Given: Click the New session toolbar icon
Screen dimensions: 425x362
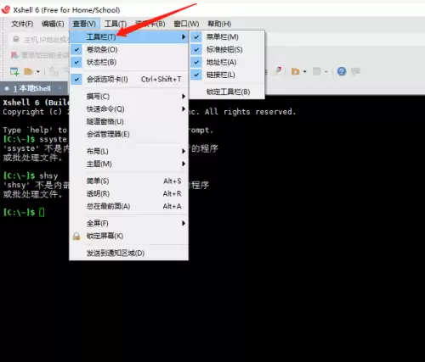Looking at the screenshot, I should click(14, 71).
